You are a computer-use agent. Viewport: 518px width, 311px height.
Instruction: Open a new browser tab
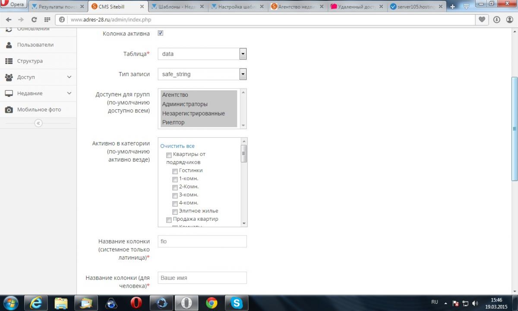(453, 7)
